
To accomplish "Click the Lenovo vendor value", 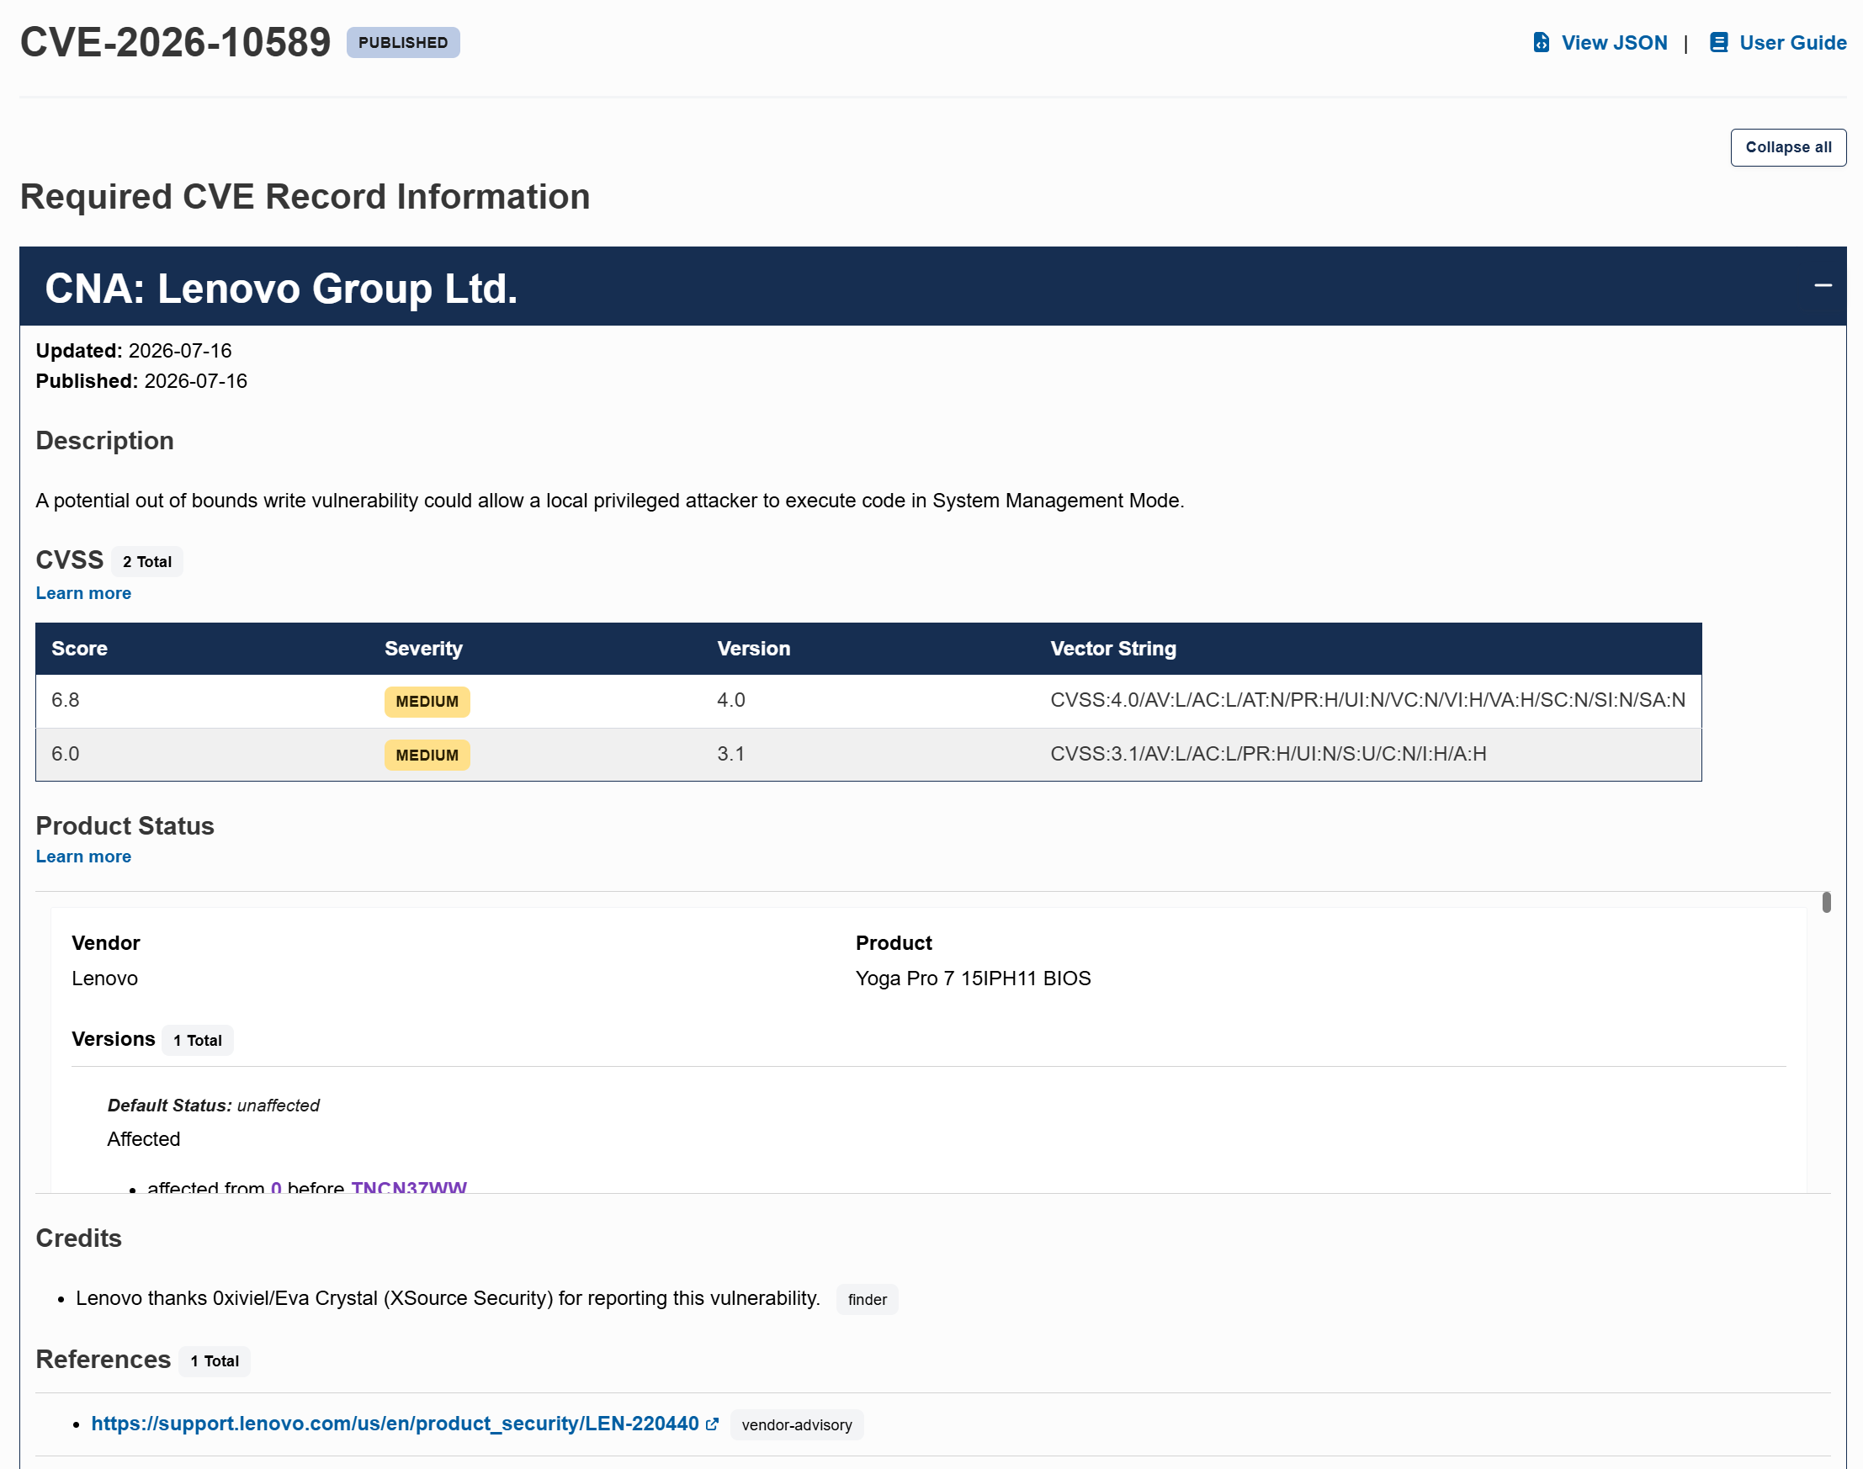I will (x=105, y=978).
